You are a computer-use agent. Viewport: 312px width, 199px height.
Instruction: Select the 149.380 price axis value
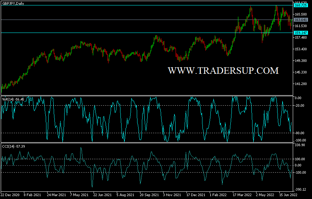coord(301,60)
